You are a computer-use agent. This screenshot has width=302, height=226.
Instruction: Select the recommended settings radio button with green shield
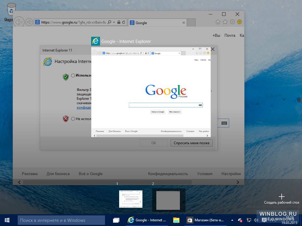tap(73, 75)
